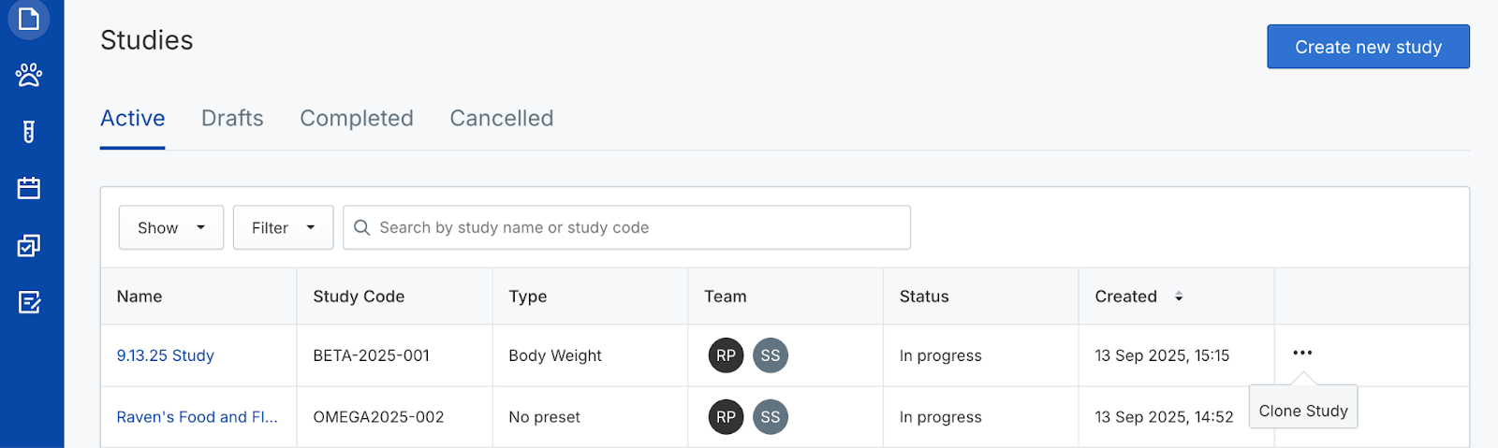
Task: Open the Animals paw icon in sidebar
Action: [29, 75]
